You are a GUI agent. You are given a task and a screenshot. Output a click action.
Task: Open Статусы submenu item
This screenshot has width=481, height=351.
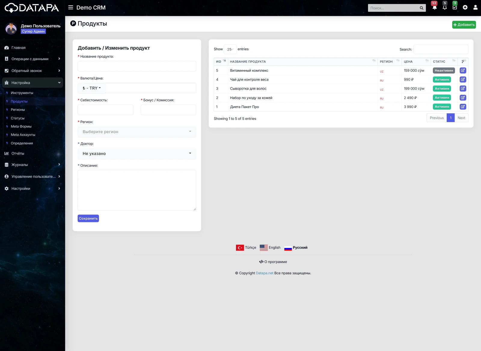coord(17,118)
